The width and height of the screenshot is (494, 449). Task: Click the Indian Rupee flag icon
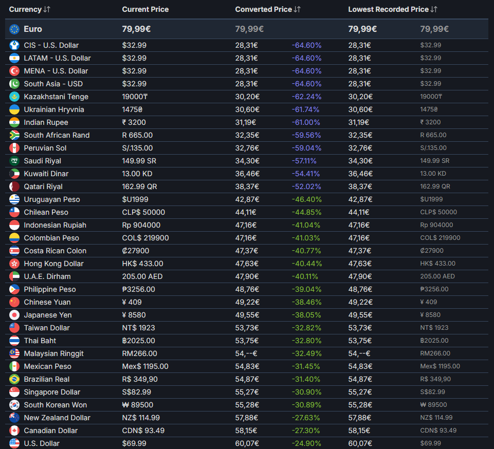click(14, 122)
